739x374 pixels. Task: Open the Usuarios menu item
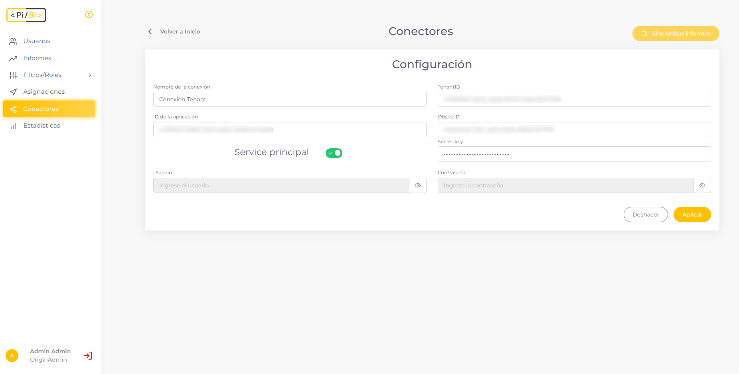(49, 41)
